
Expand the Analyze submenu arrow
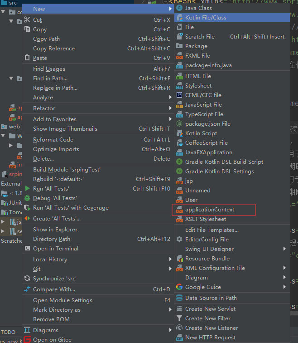tap(170, 98)
